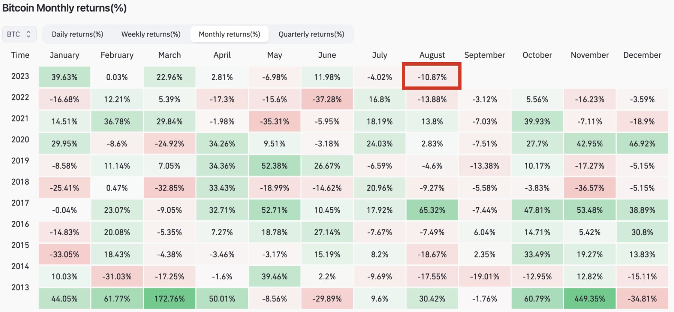The height and width of the screenshot is (312, 674).
Task: Click the March 2013 172.76% cell
Action: [x=169, y=298]
